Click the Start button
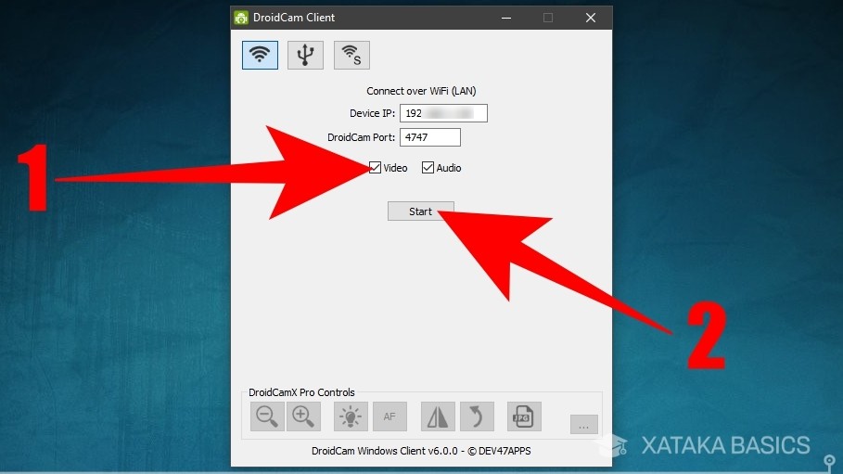 tap(421, 211)
